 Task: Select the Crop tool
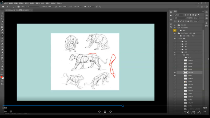tap(2, 24)
